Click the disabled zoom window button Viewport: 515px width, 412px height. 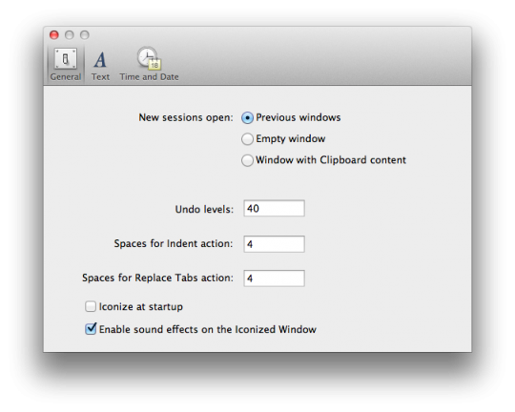point(85,35)
